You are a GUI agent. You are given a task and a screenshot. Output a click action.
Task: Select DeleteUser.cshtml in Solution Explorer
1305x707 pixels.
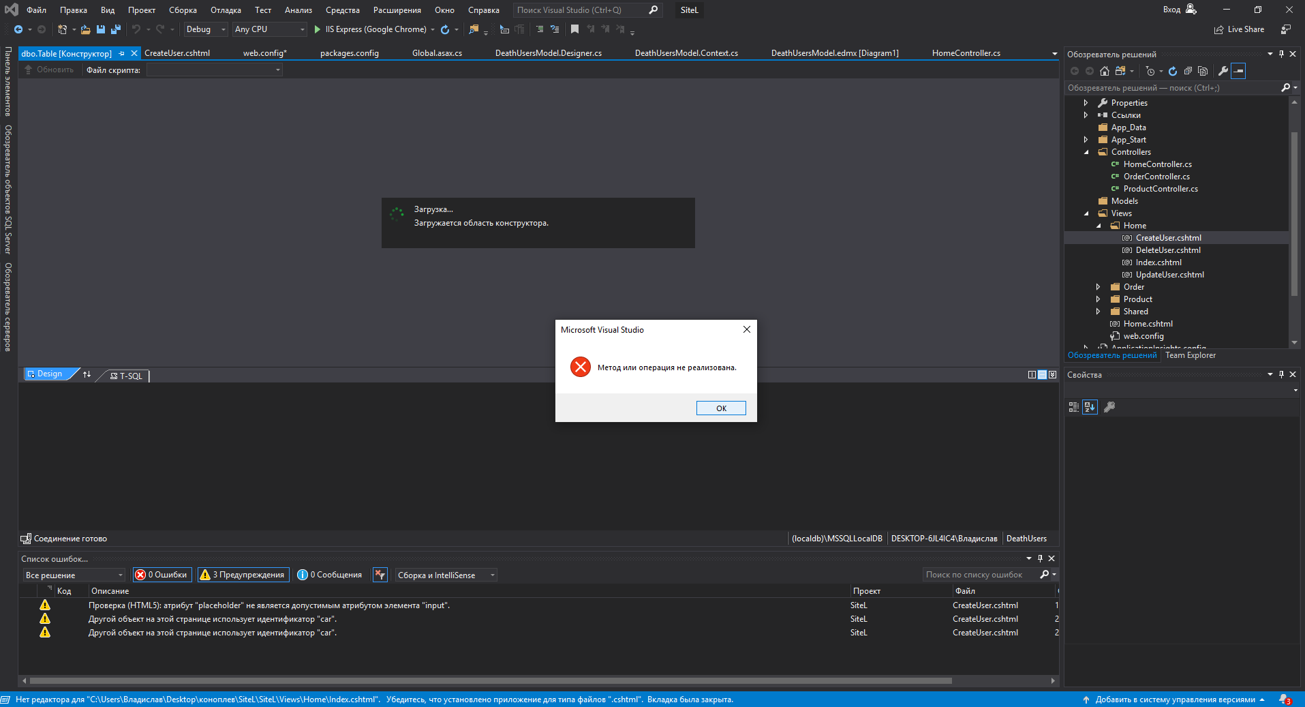(x=1168, y=250)
